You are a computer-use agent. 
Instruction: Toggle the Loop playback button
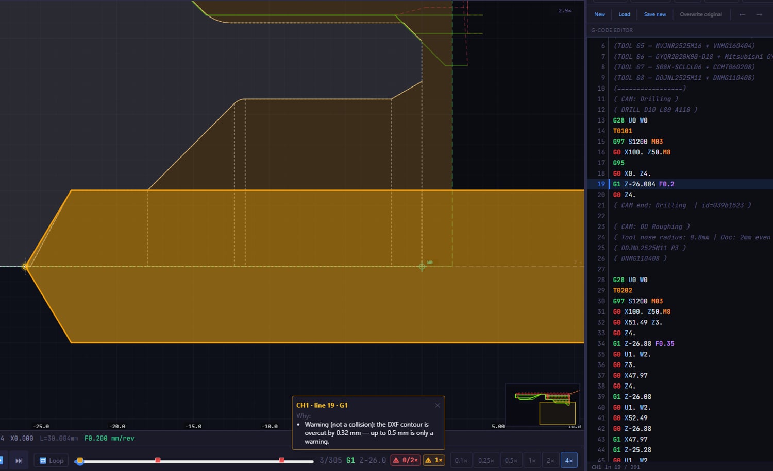[x=52, y=460]
